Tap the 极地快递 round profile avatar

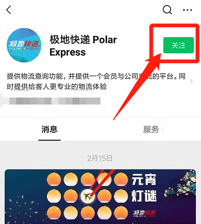pos(24,45)
